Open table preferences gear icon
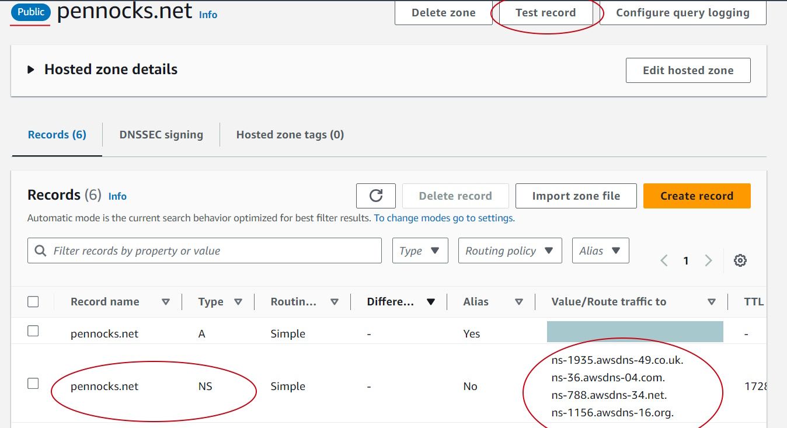Image resolution: width=787 pixels, height=428 pixels. pyautogui.click(x=740, y=260)
